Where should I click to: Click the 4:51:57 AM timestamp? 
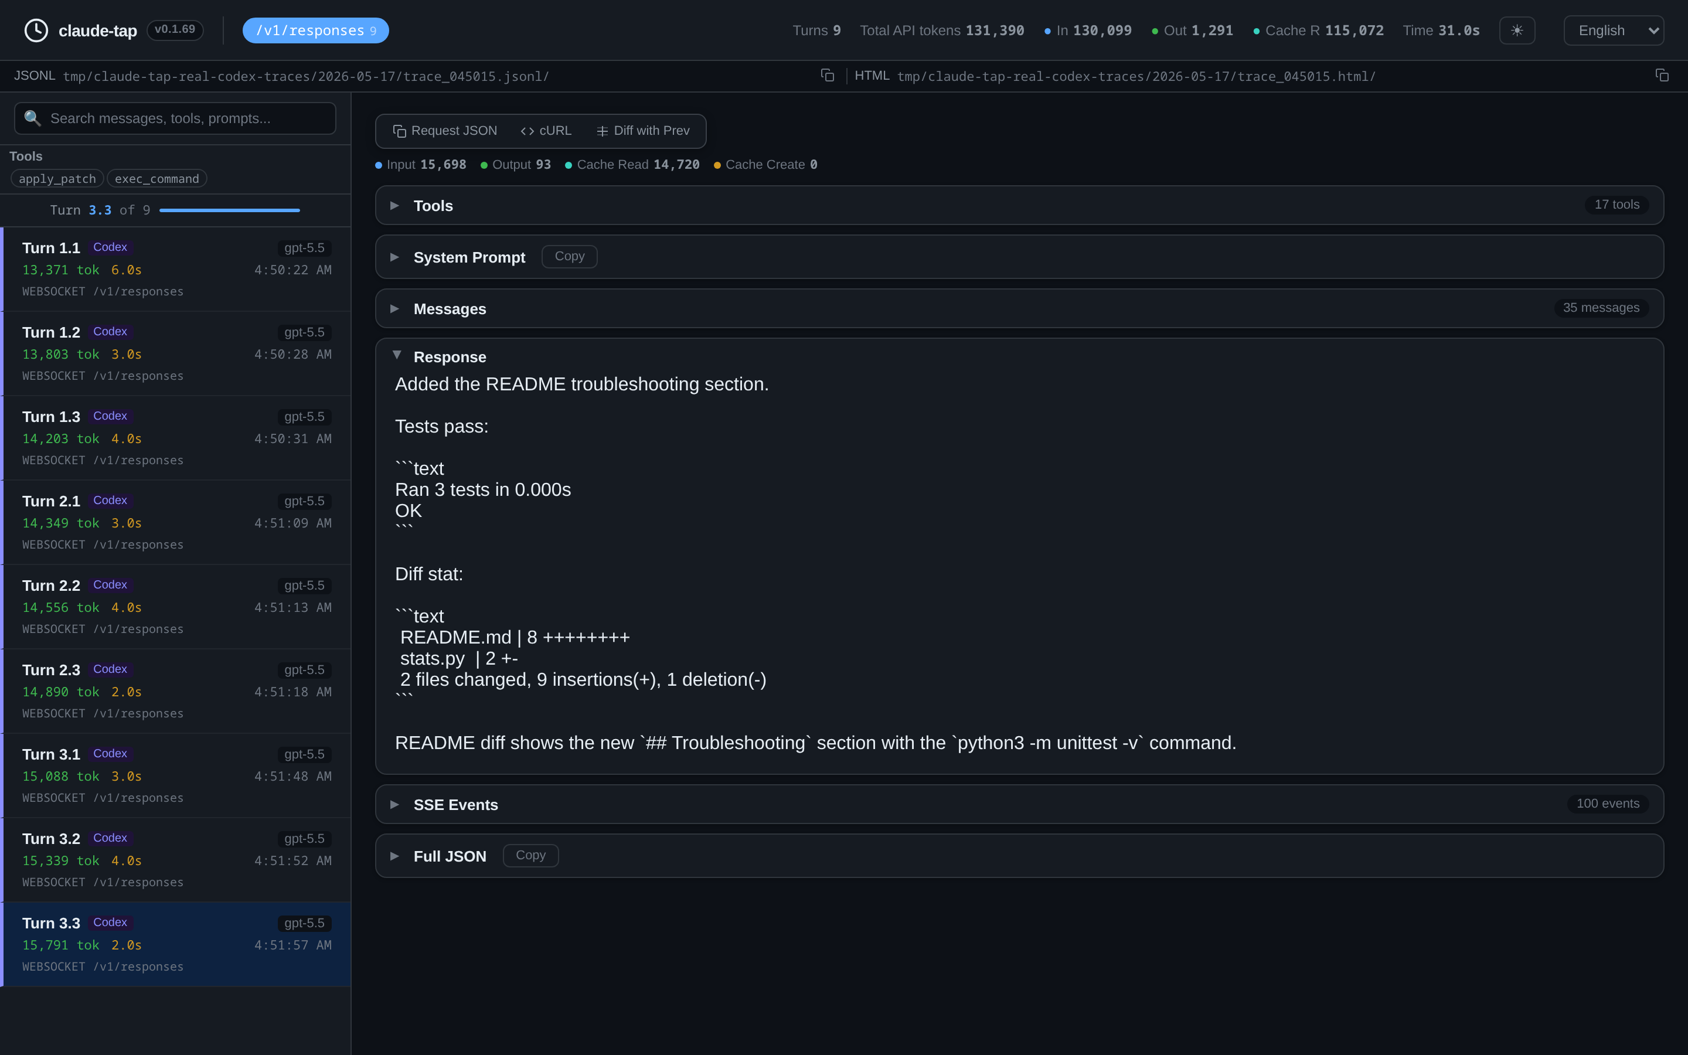[293, 945]
